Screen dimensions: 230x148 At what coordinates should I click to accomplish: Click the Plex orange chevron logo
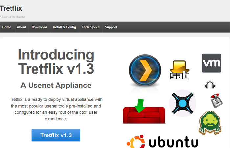tap(145, 70)
